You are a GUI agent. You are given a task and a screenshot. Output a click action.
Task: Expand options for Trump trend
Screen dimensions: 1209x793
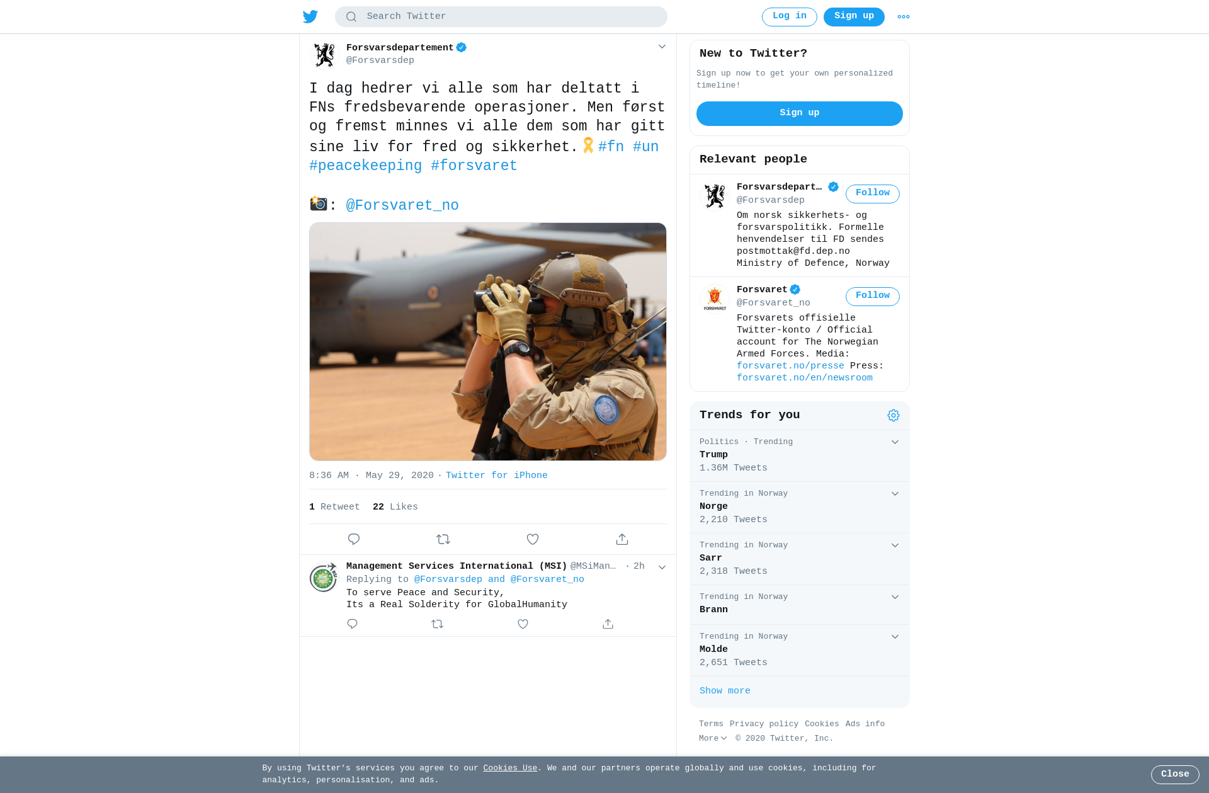tap(895, 442)
